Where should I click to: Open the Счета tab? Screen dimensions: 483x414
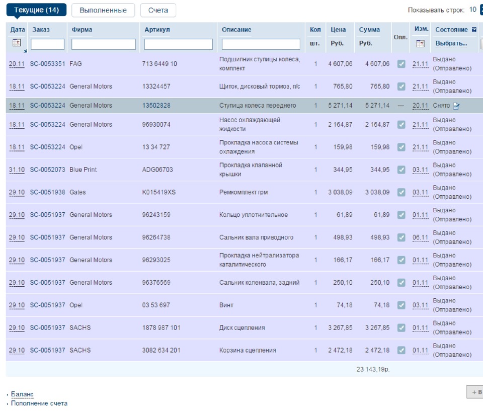(x=158, y=10)
